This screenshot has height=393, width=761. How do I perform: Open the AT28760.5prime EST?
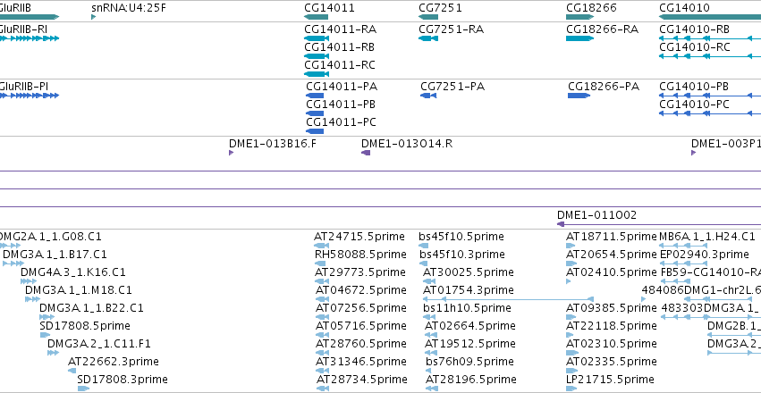point(321,353)
